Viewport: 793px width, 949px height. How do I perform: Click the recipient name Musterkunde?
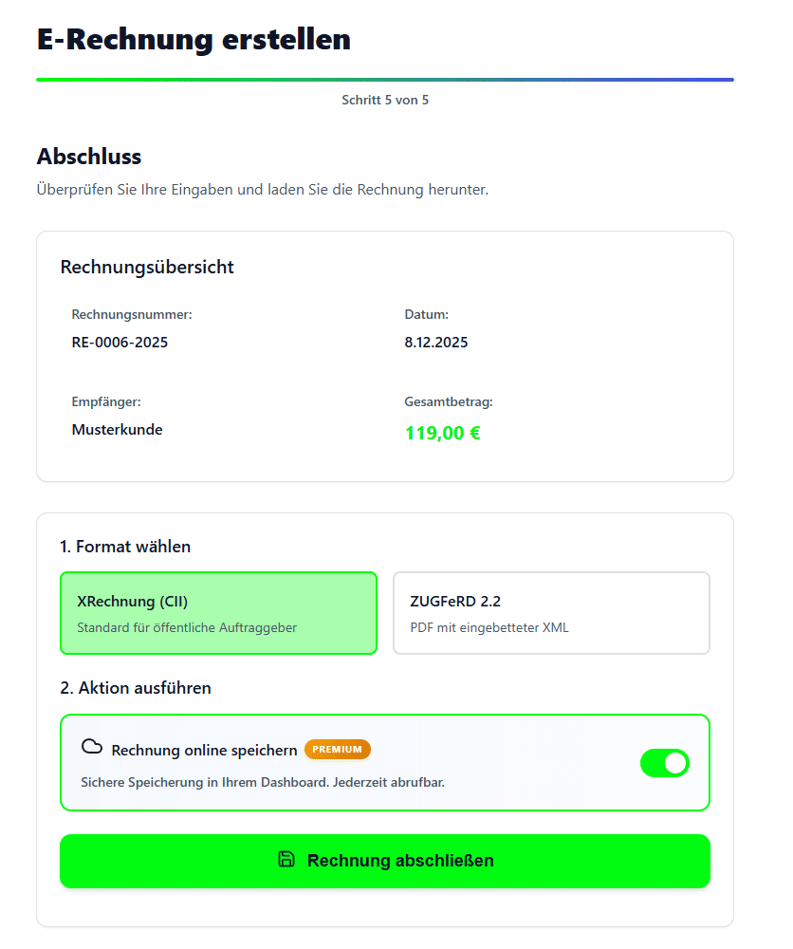(x=118, y=429)
